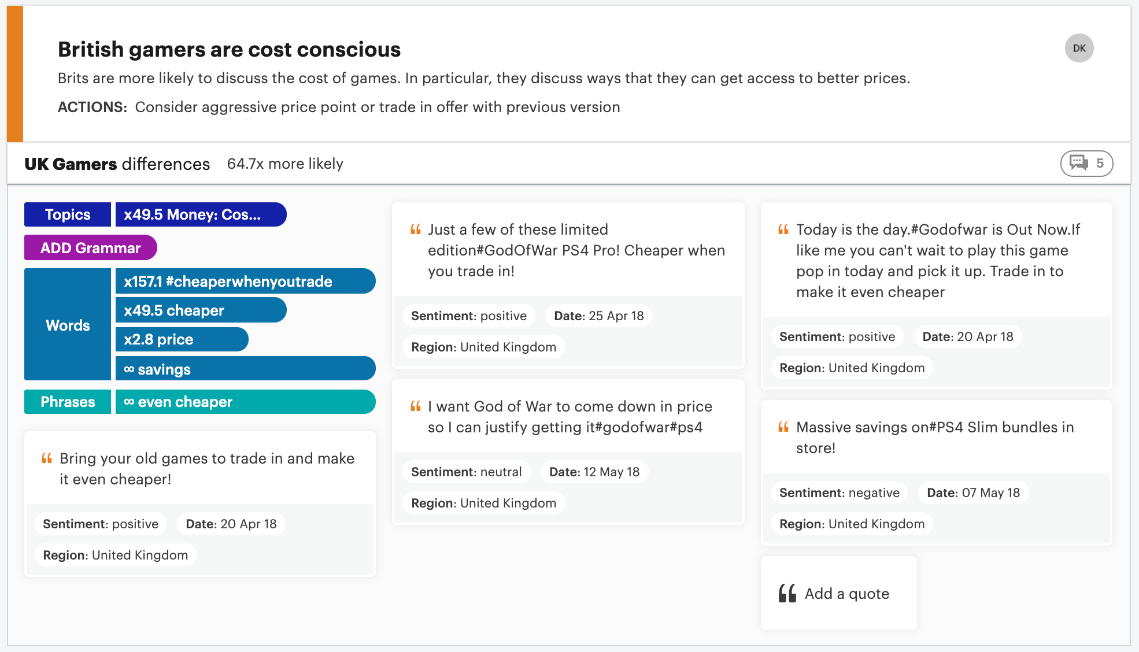The width and height of the screenshot is (1139, 652).
Task: Click Add a quote
Action: pos(848,593)
